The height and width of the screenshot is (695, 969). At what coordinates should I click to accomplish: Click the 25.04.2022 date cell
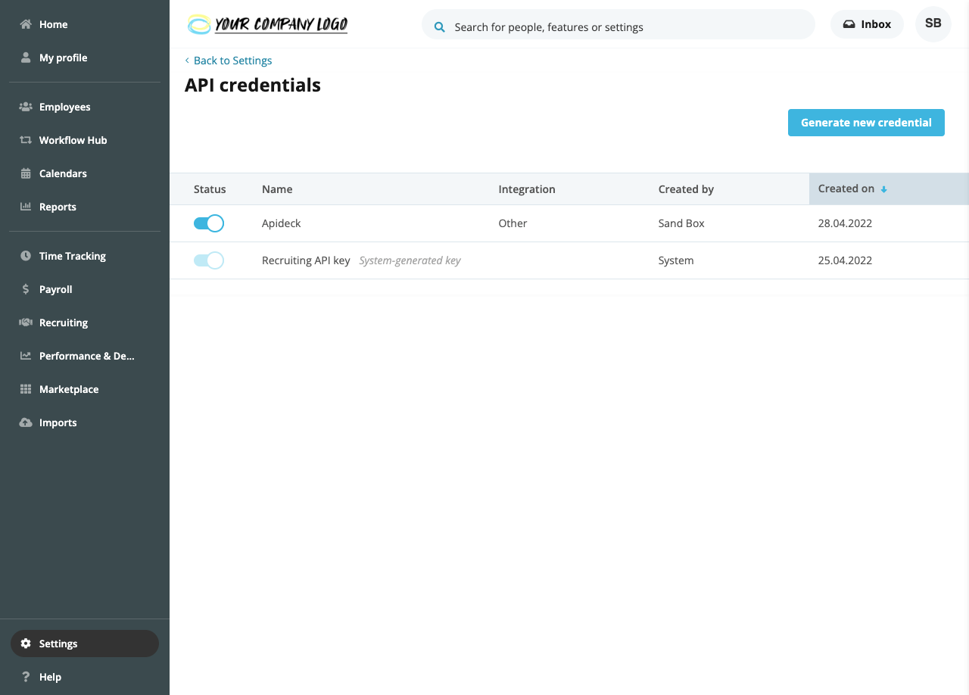coord(845,260)
